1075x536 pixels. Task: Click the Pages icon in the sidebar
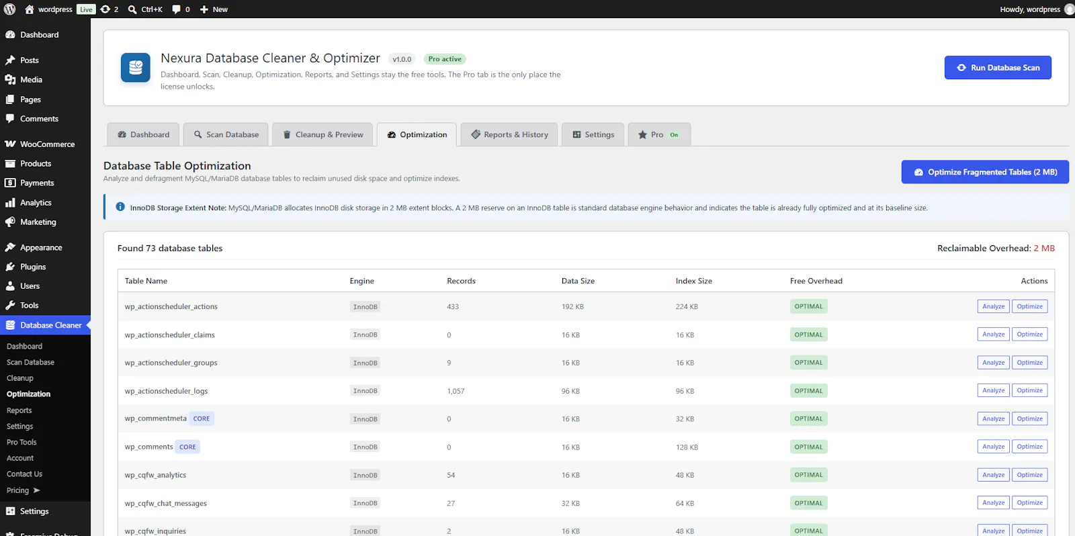tap(10, 99)
